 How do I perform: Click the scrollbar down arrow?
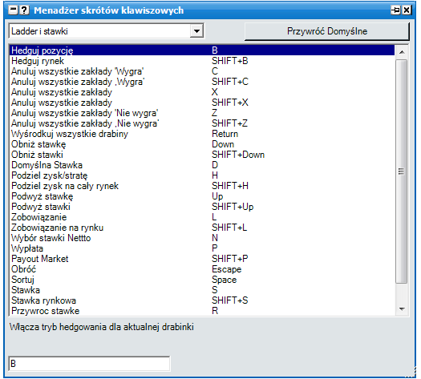tap(402, 309)
